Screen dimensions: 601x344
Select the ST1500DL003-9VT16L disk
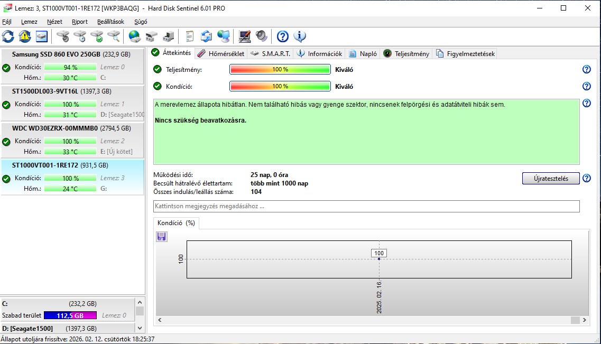click(72, 103)
